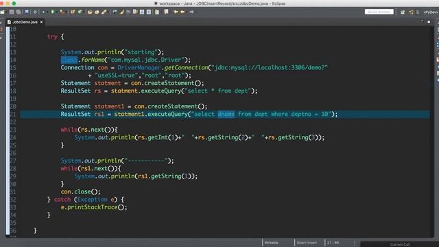This screenshot has height=247, width=439.
Task: Switch to the Debug perspective icon
Action: [418, 12]
